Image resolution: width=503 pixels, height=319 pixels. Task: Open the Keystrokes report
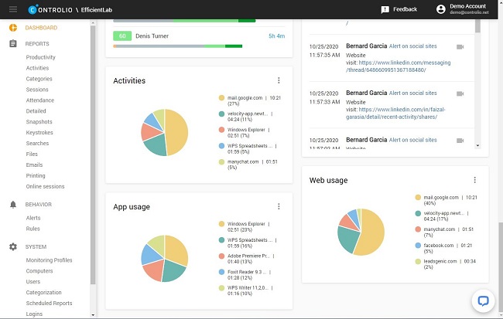point(39,132)
